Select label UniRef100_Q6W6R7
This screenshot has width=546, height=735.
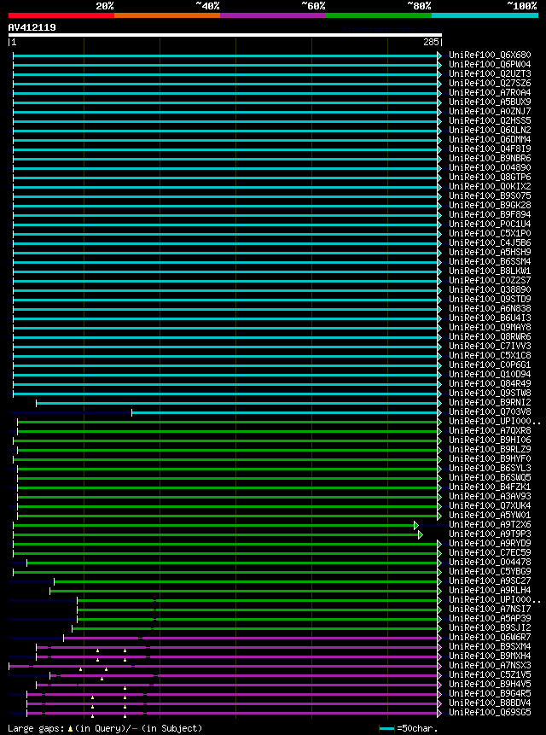pyautogui.click(x=490, y=637)
